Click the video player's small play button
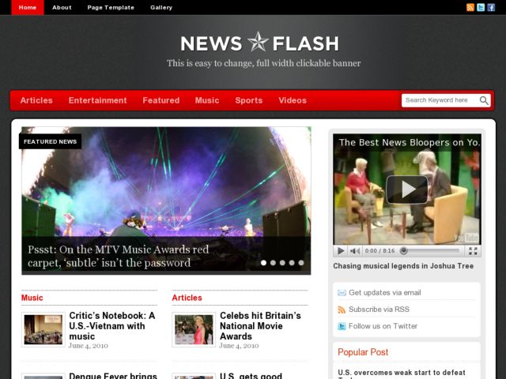 [341, 251]
